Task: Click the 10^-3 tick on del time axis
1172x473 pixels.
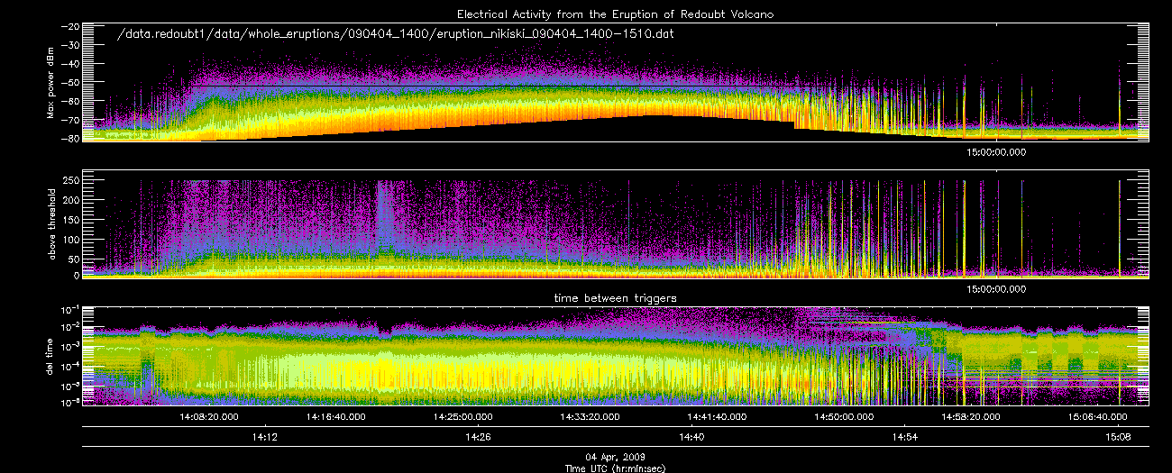Action: (69, 346)
